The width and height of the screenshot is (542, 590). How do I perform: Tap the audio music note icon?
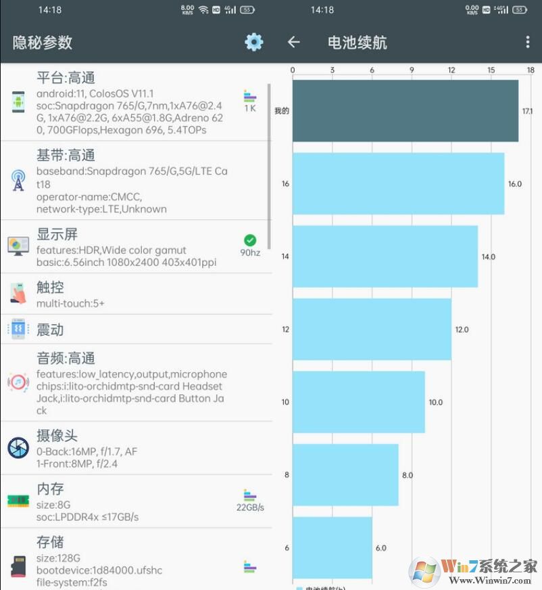(x=18, y=383)
